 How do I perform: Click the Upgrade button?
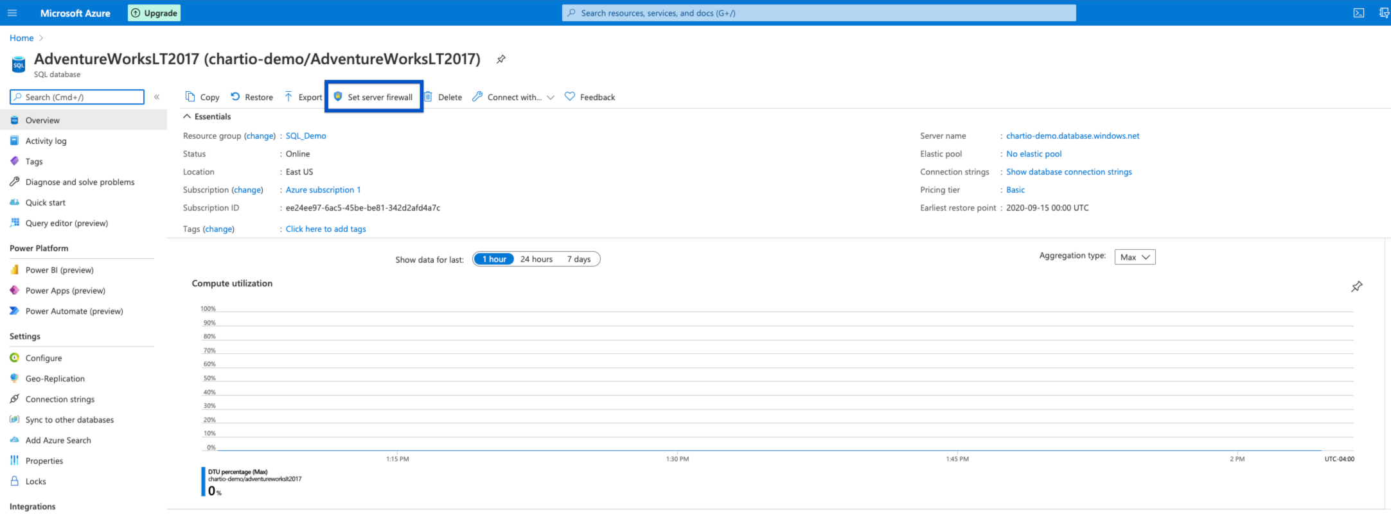tap(154, 13)
